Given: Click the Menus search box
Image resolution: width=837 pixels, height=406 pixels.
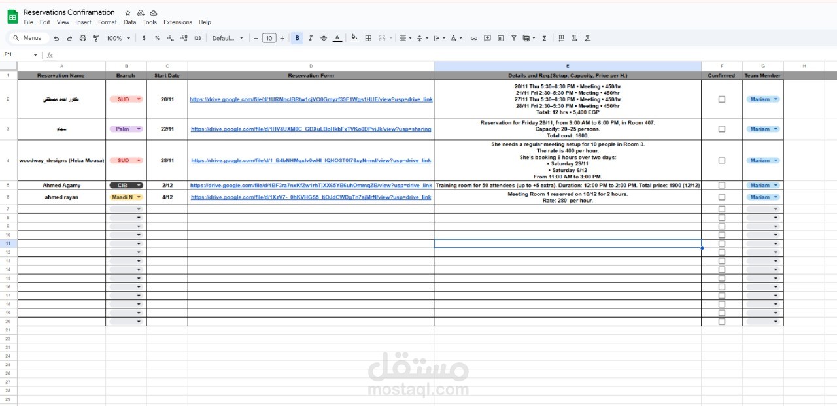Looking at the screenshot, I should coord(29,38).
